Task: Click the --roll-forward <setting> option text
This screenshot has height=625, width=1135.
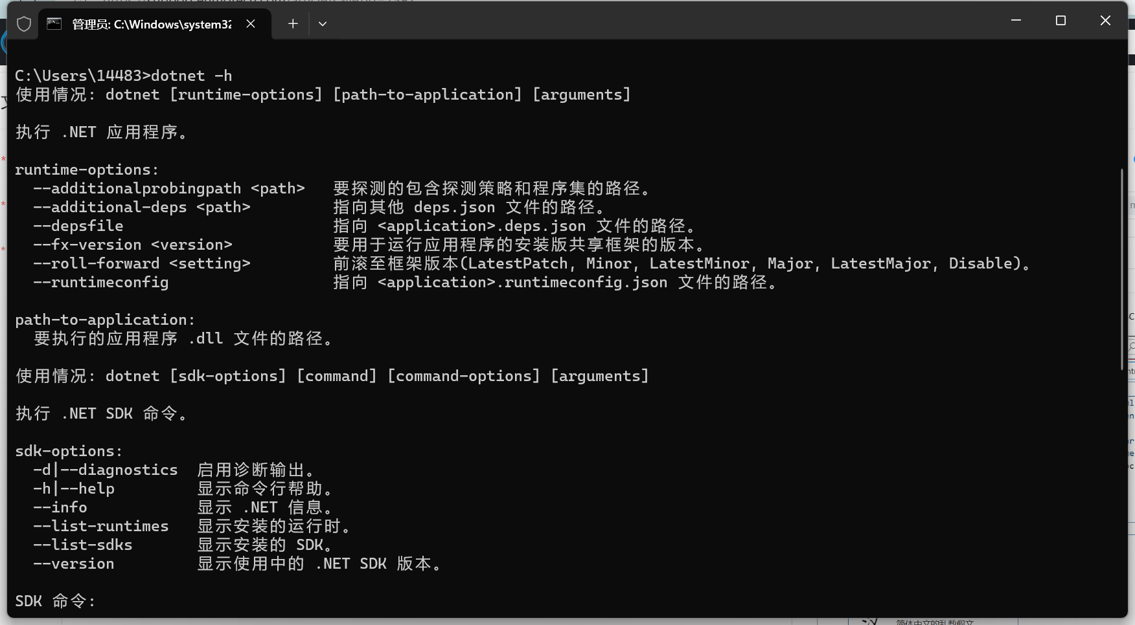Action: pyautogui.click(x=141, y=263)
